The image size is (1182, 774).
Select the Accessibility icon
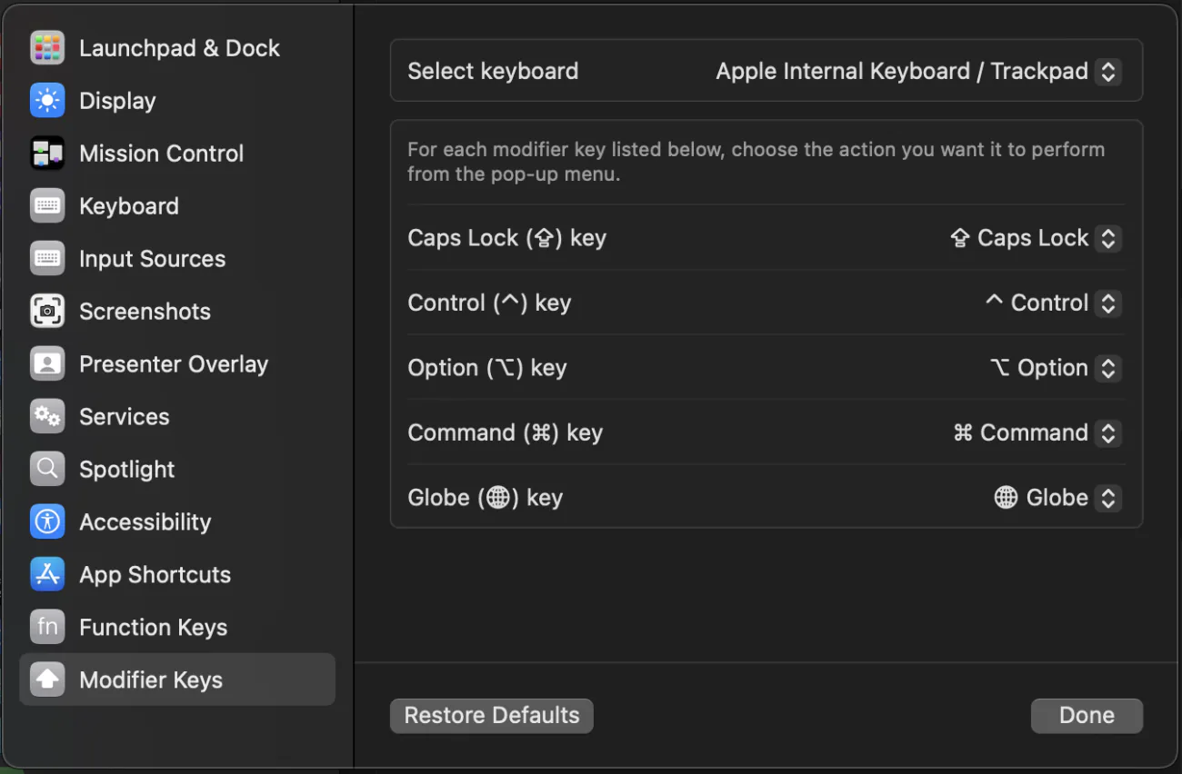click(x=47, y=522)
